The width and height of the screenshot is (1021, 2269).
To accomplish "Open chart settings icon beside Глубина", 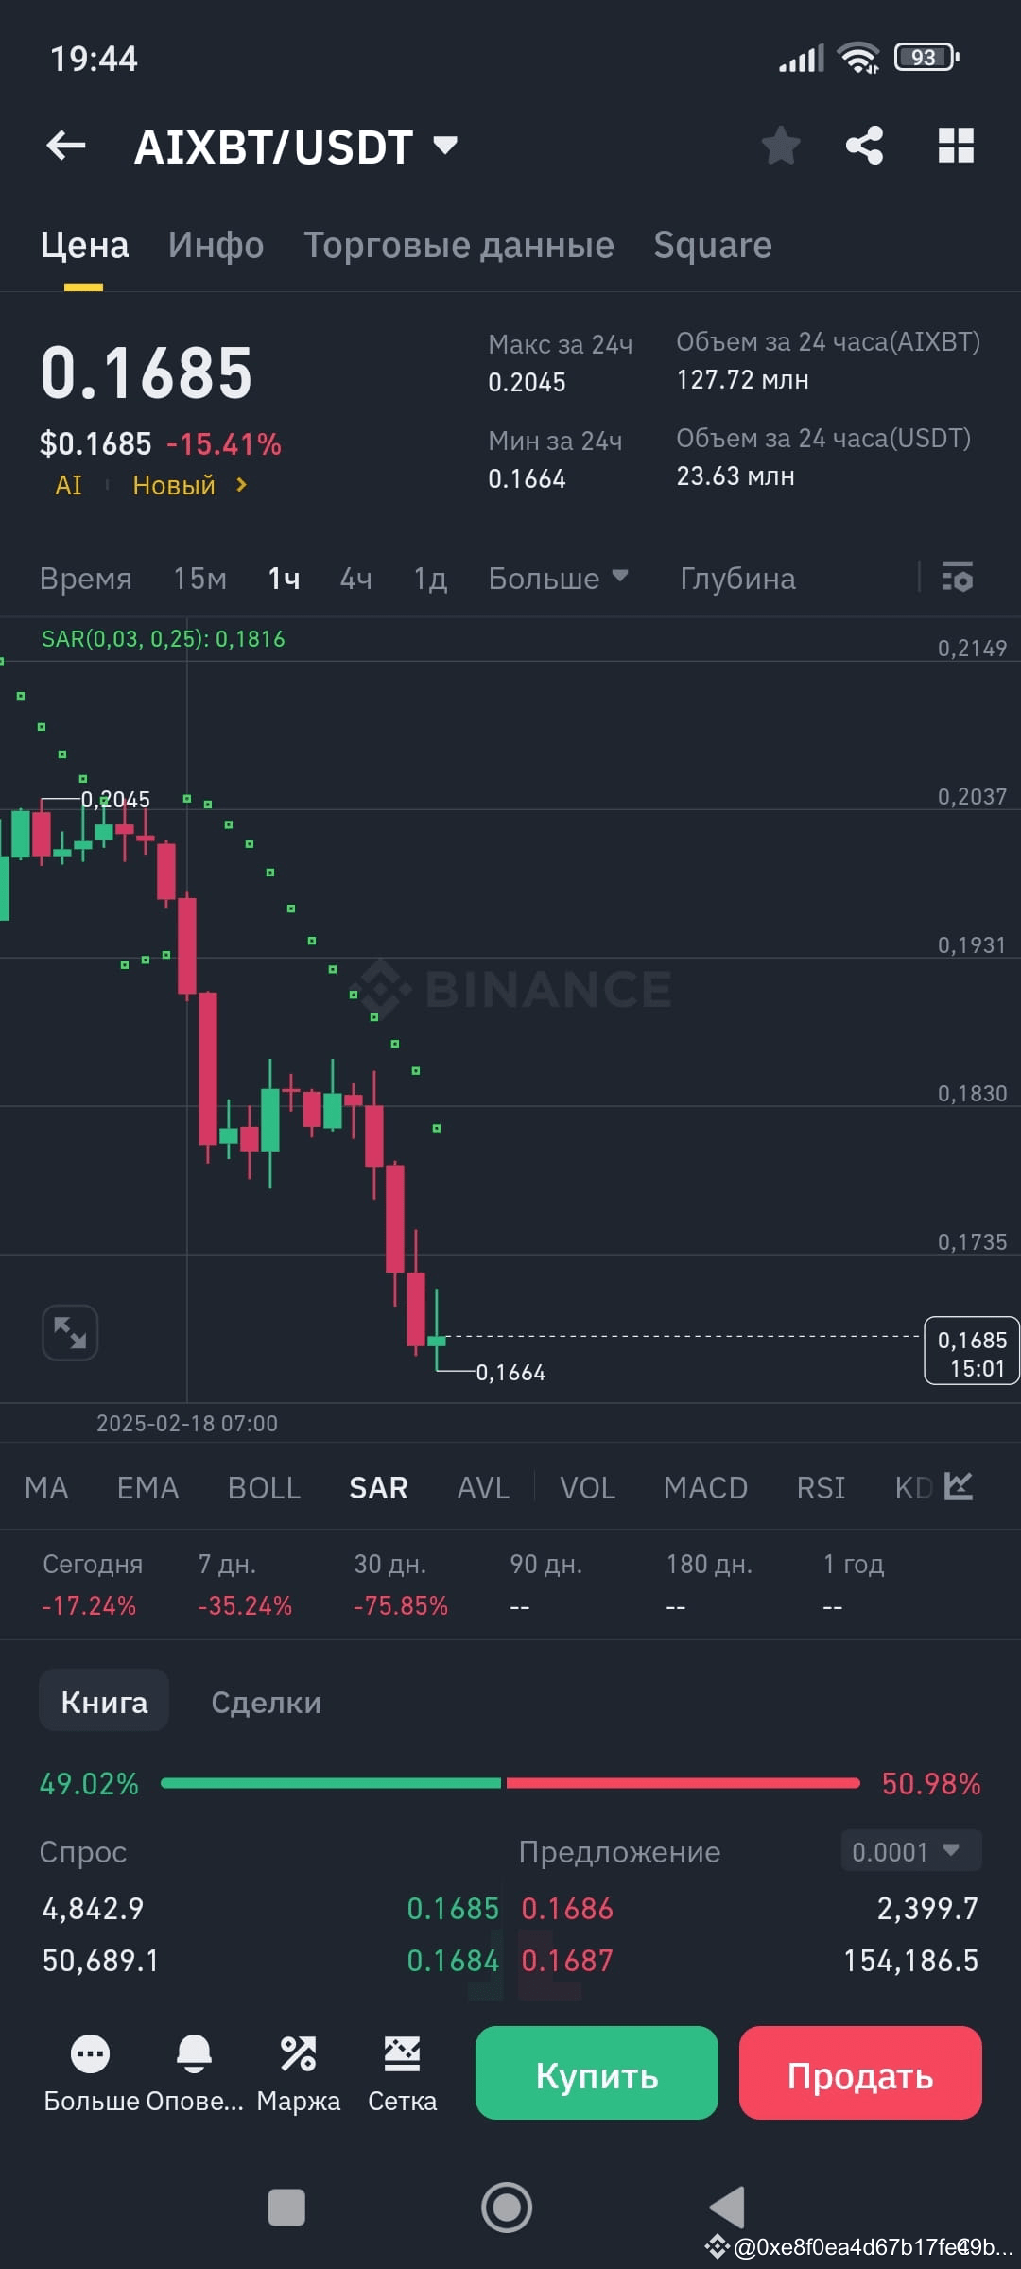I will pyautogui.click(x=957, y=577).
